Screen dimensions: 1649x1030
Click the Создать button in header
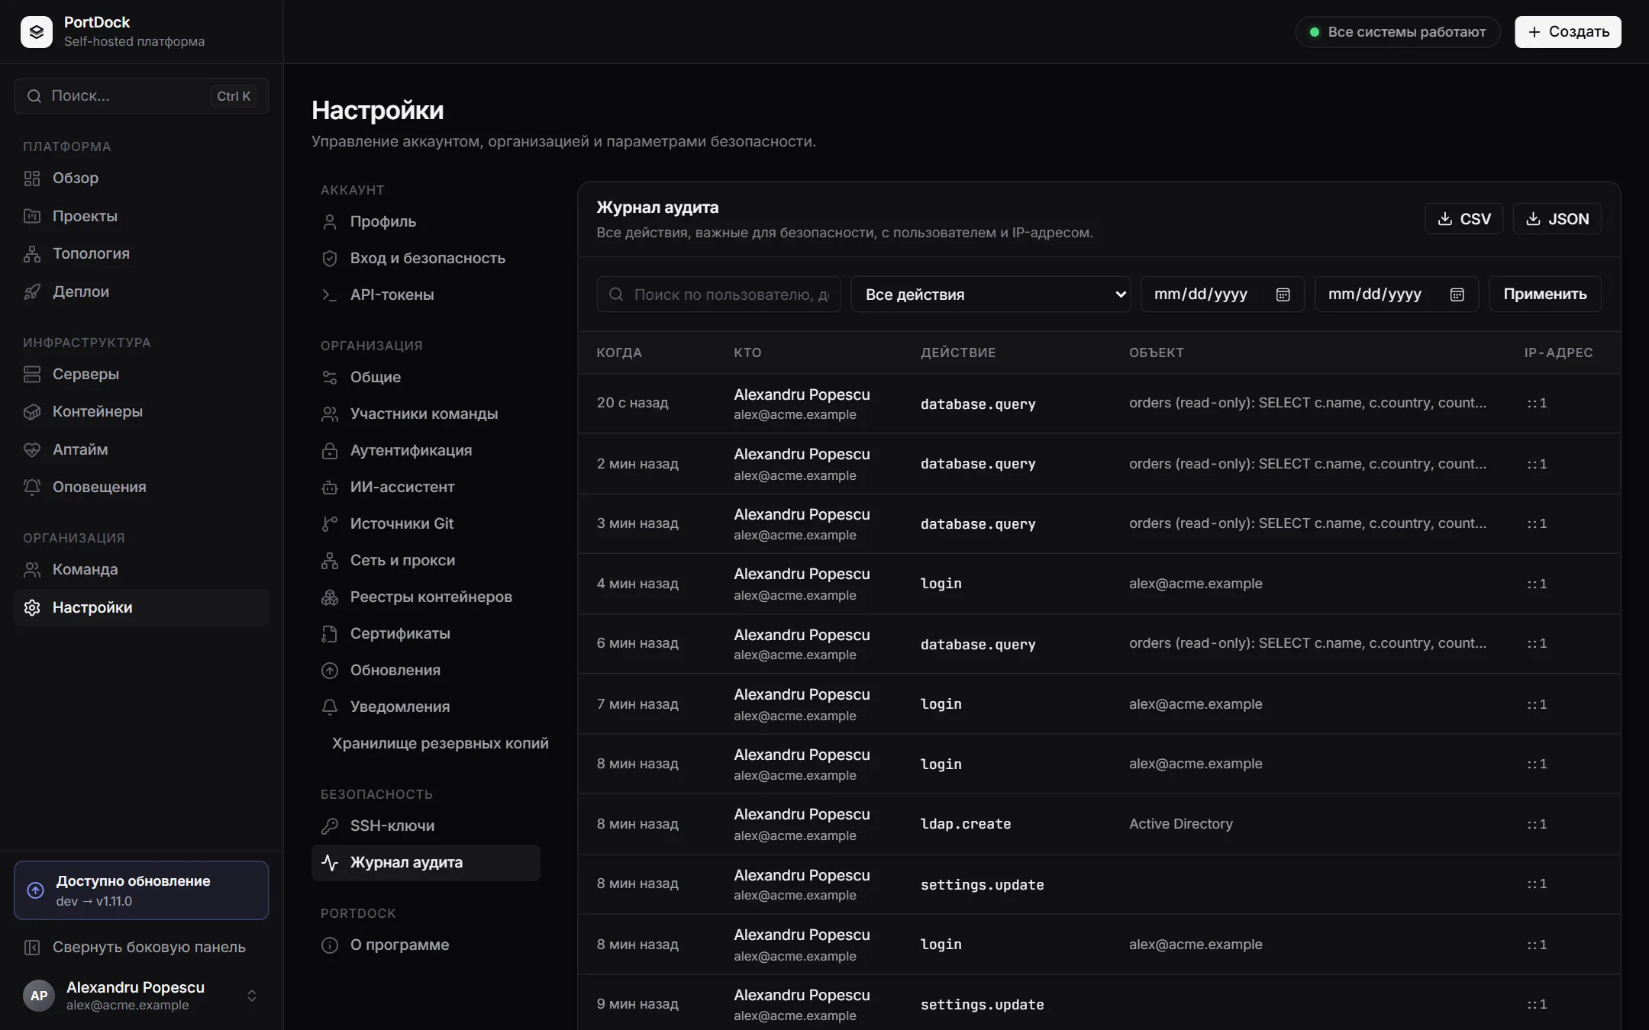tap(1567, 32)
